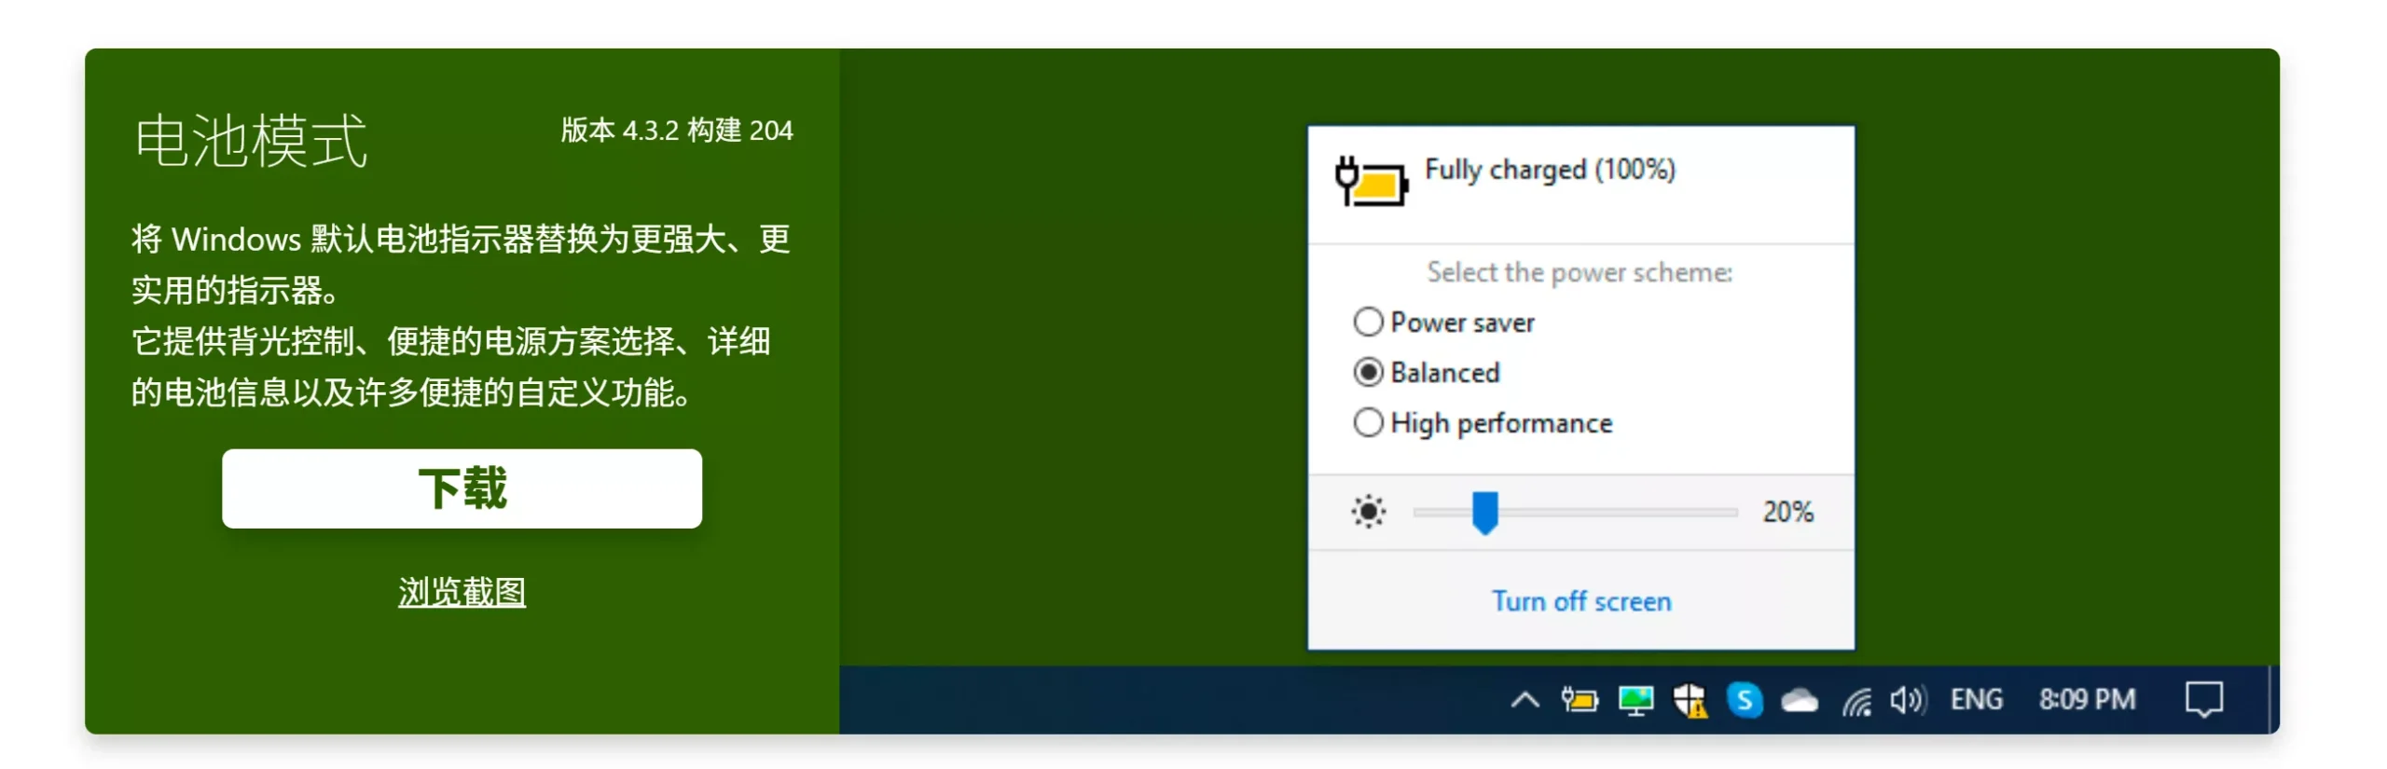Select the High performance scheme
Screen dimensions: 2387x769
[1368, 422]
